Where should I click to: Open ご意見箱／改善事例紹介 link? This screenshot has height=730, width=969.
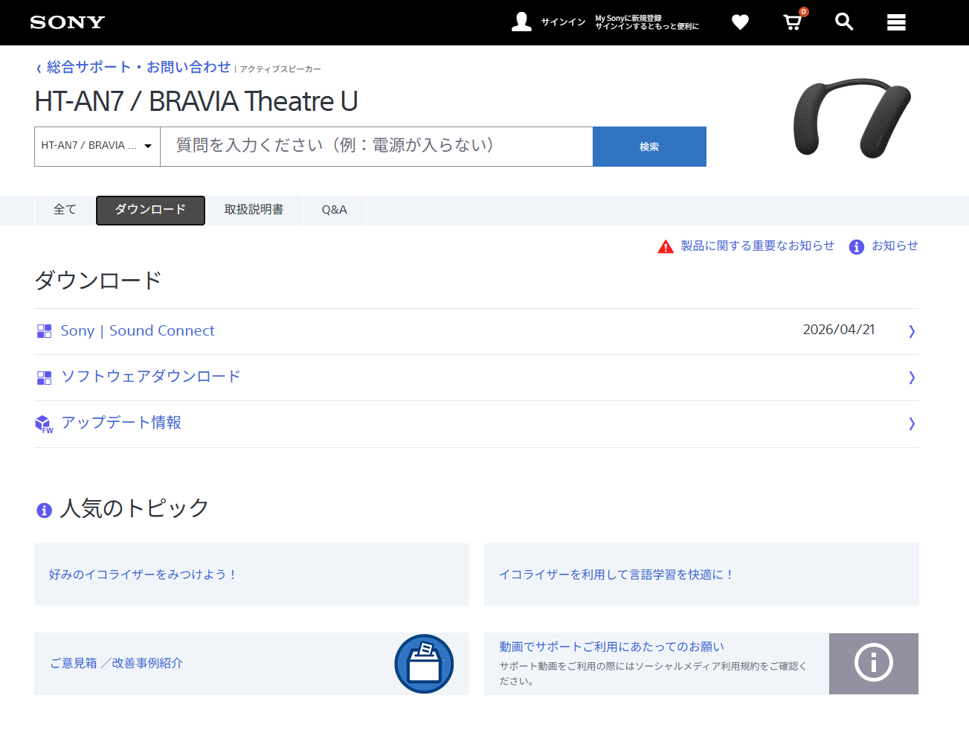(x=116, y=663)
